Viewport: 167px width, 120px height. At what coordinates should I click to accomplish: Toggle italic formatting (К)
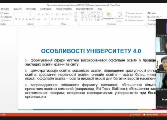(x=19, y=19)
